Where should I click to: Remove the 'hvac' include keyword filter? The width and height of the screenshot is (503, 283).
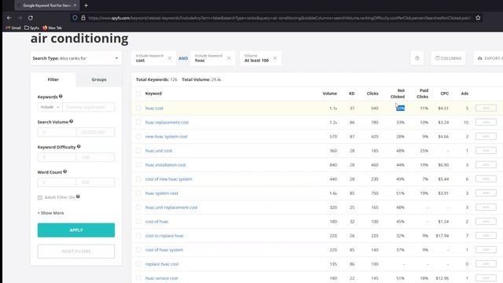tap(229, 58)
